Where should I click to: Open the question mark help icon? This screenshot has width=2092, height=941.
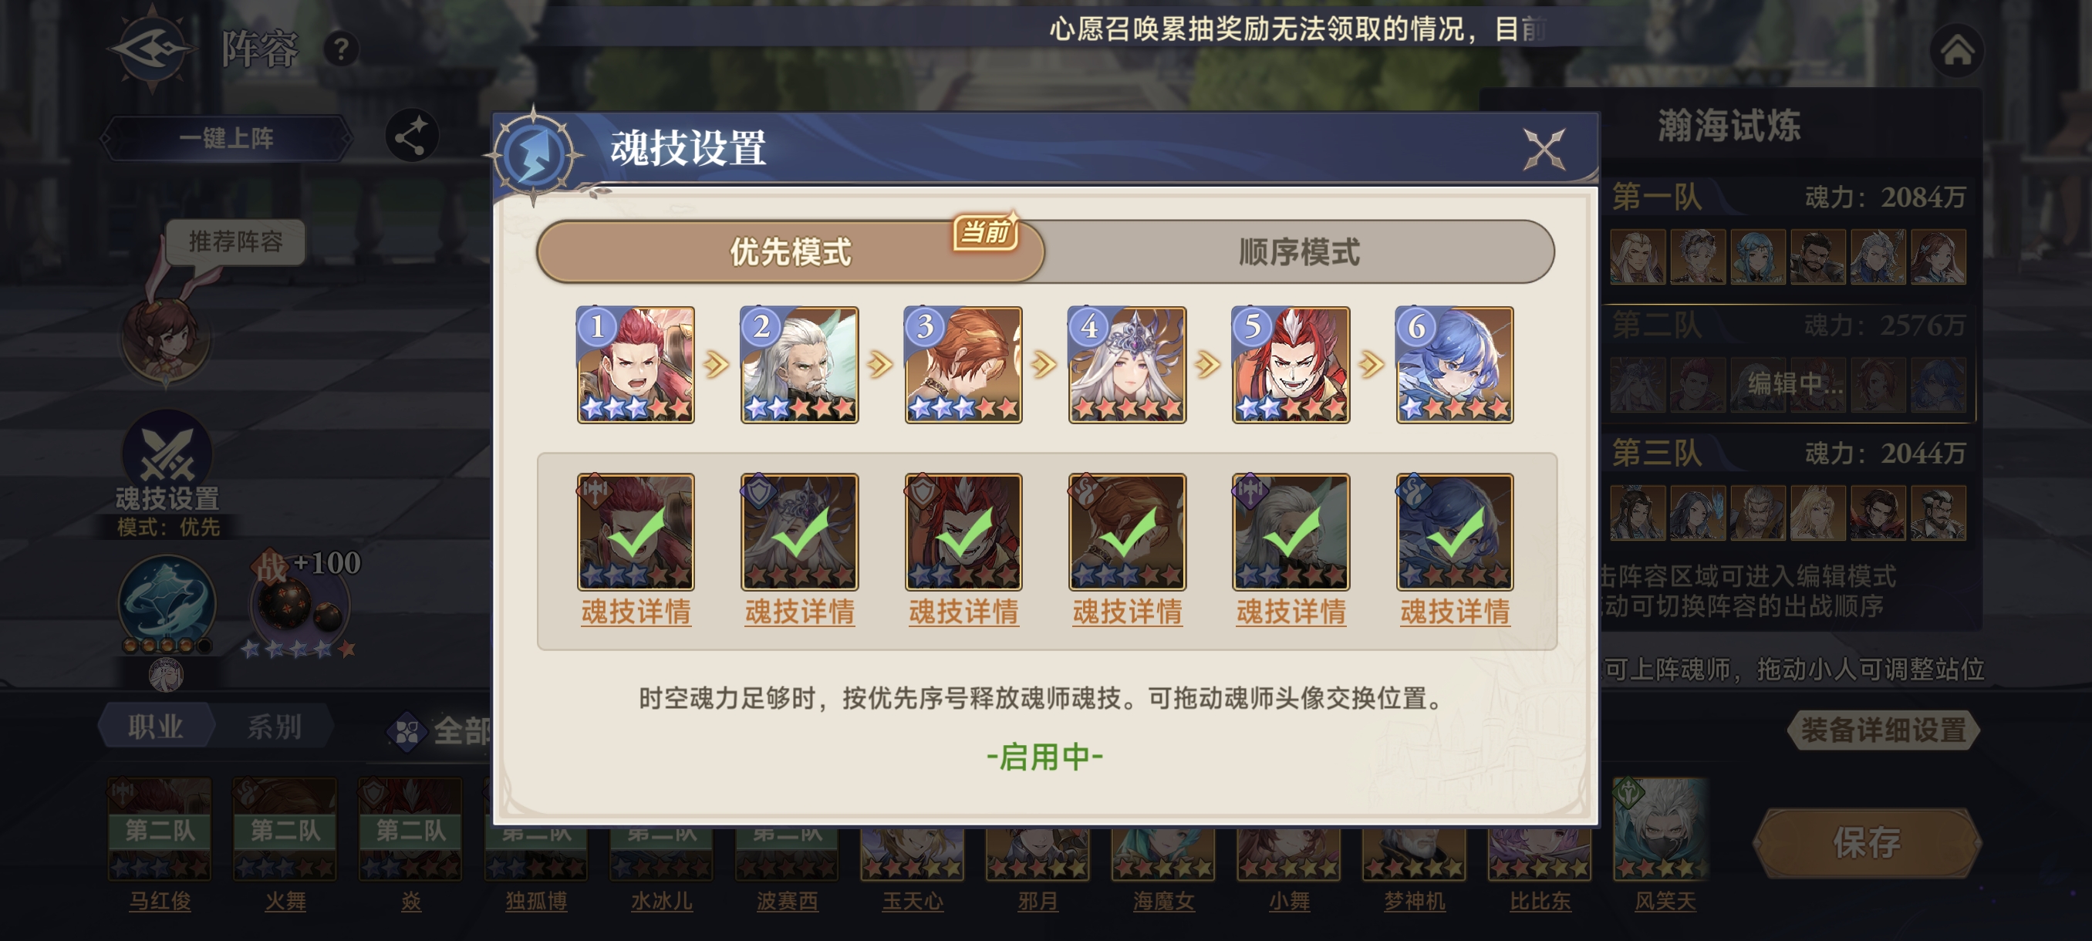coord(341,49)
